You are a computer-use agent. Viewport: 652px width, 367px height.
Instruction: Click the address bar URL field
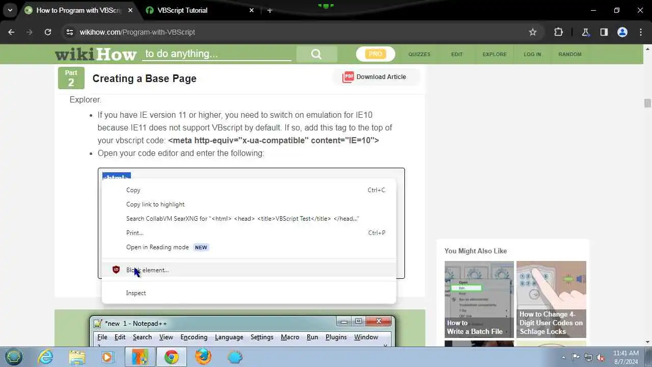click(x=301, y=32)
